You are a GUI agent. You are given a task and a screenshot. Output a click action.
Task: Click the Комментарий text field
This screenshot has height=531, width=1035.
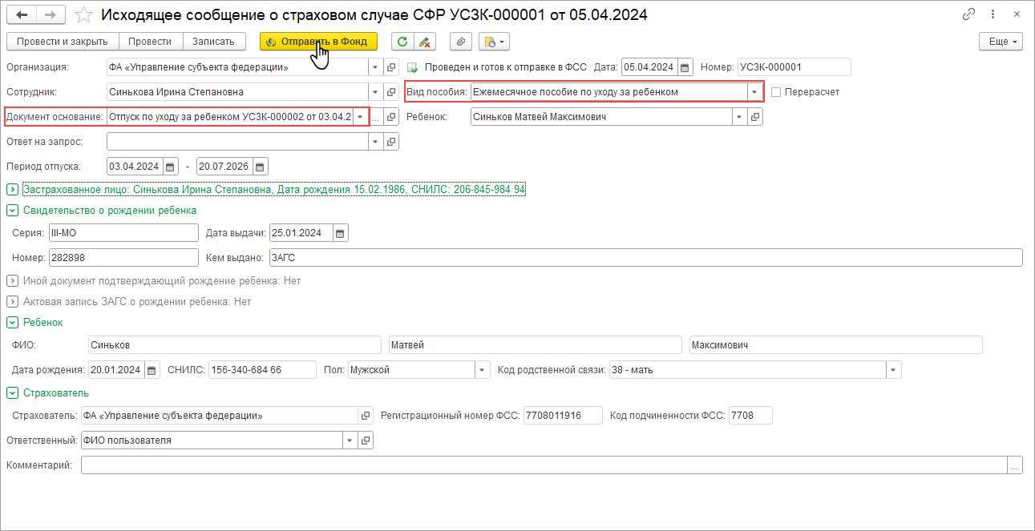544,465
